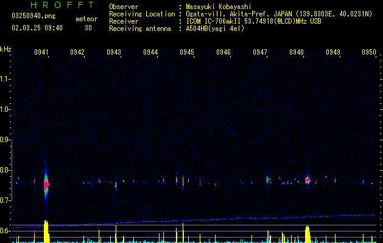Click the 0945 time marker
383x243 pixels.
point(187,52)
